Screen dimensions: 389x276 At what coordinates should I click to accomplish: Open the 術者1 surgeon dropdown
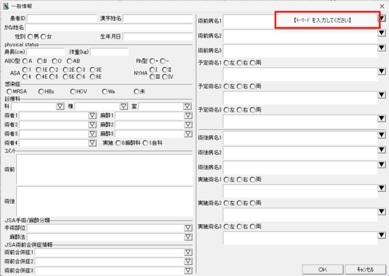[x=92, y=115]
